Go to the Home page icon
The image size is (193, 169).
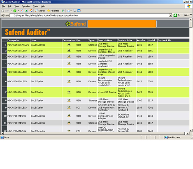[31, 11]
